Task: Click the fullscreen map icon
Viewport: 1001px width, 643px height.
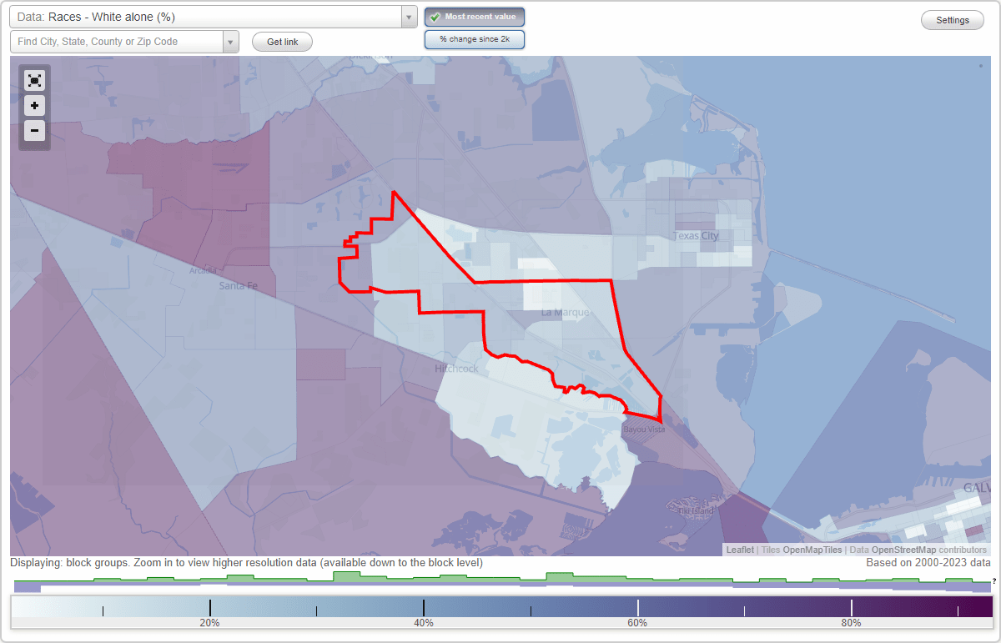Action: pyautogui.click(x=34, y=81)
